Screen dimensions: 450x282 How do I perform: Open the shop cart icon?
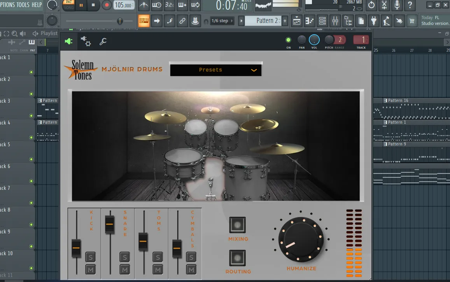pyautogui.click(x=412, y=21)
